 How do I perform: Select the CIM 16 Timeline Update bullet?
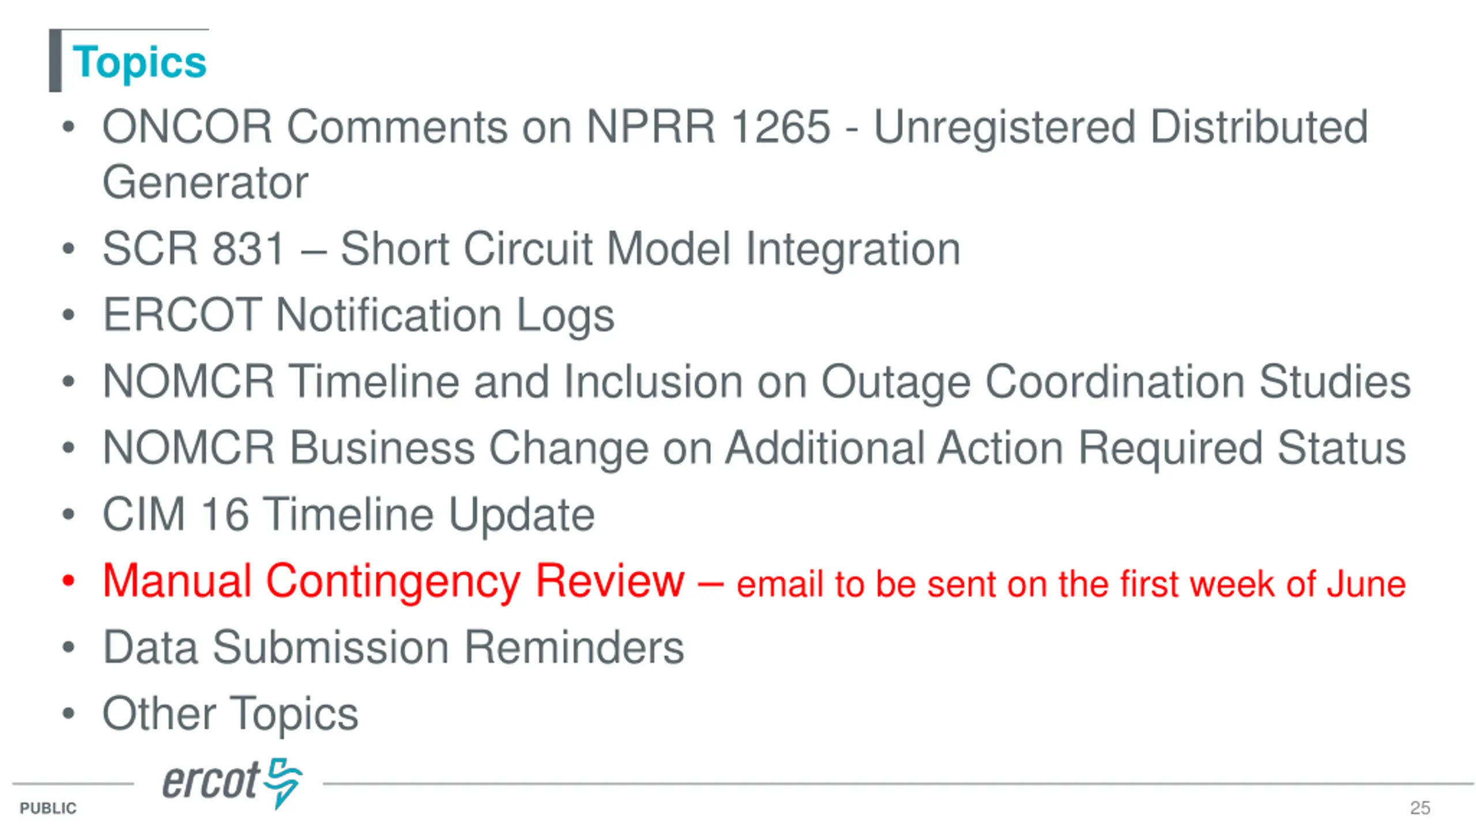[348, 514]
